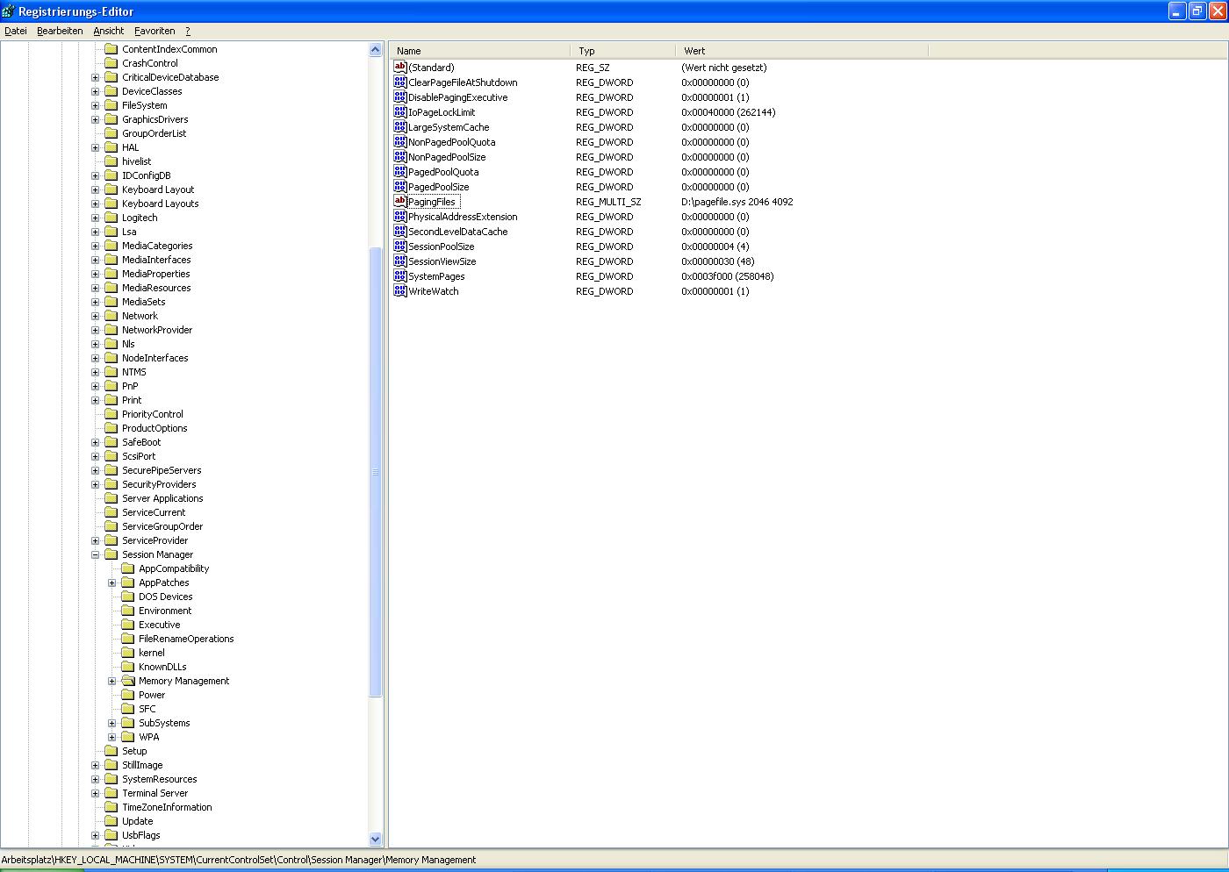The image size is (1229, 872).
Task: Select the PagedPoolSize value name
Action: pos(439,187)
